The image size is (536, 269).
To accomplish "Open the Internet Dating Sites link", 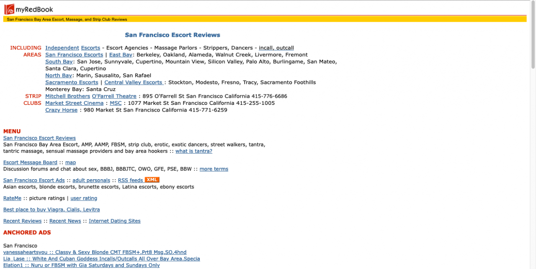I will pyautogui.click(x=114, y=221).
